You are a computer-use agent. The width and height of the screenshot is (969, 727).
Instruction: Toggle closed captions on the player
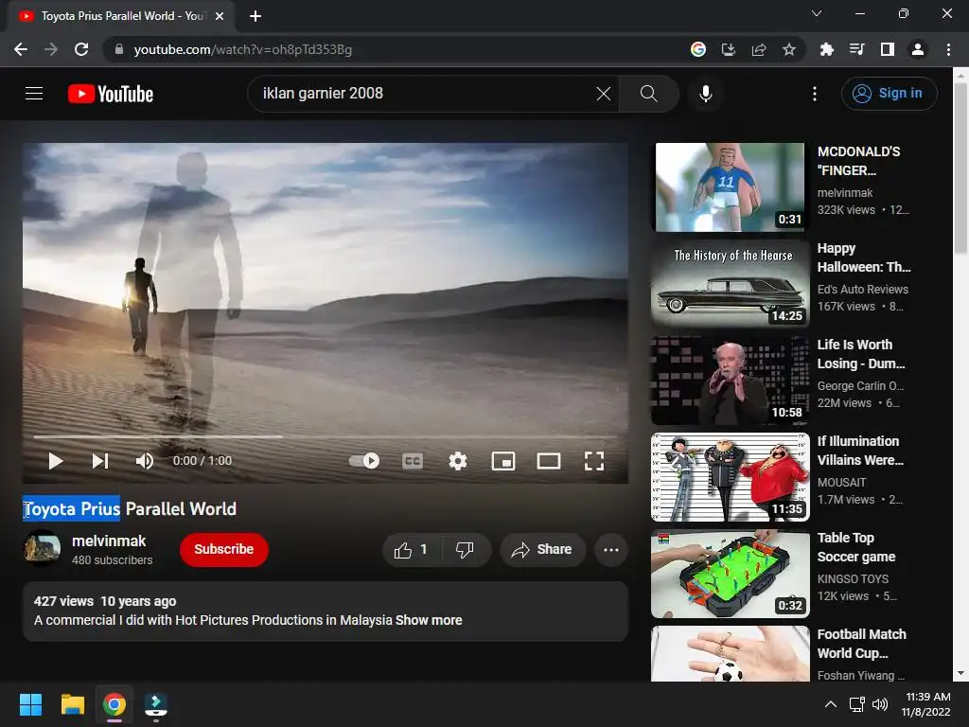pyautogui.click(x=413, y=461)
